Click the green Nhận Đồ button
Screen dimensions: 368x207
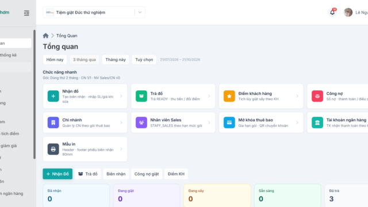[57, 174]
